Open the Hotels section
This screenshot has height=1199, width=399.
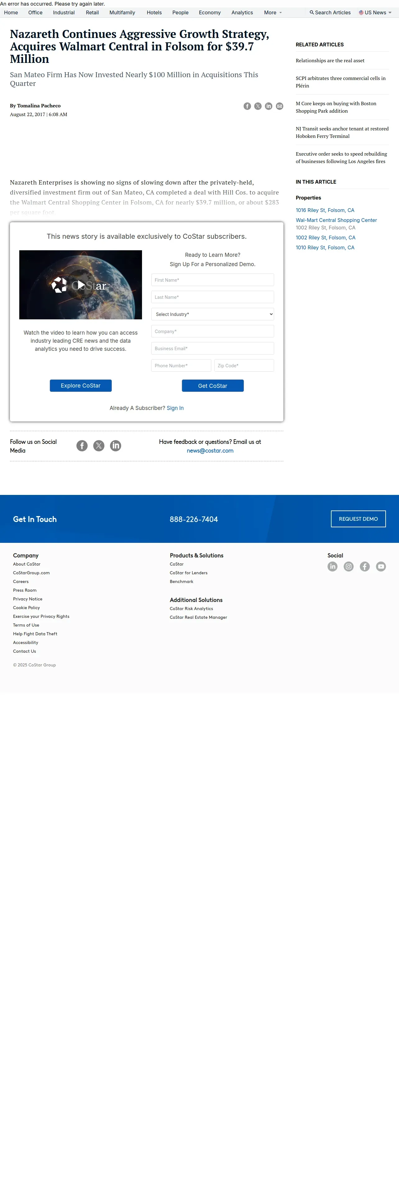click(x=154, y=12)
